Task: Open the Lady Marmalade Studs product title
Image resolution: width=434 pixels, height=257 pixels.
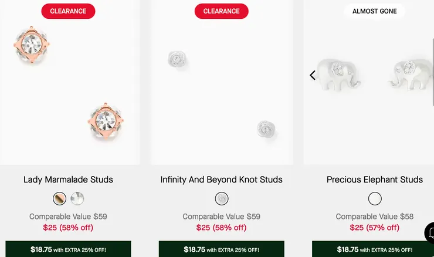Action: [x=68, y=180]
